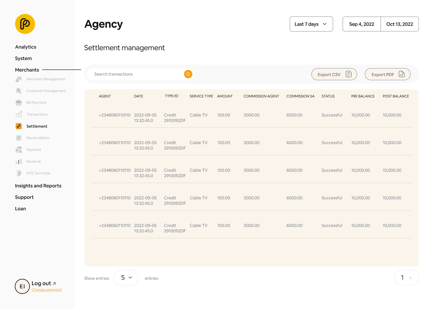This screenshot has height=309, width=434.
Task: Click the Sep 4, 2022 start date
Action: click(x=362, y=24)
